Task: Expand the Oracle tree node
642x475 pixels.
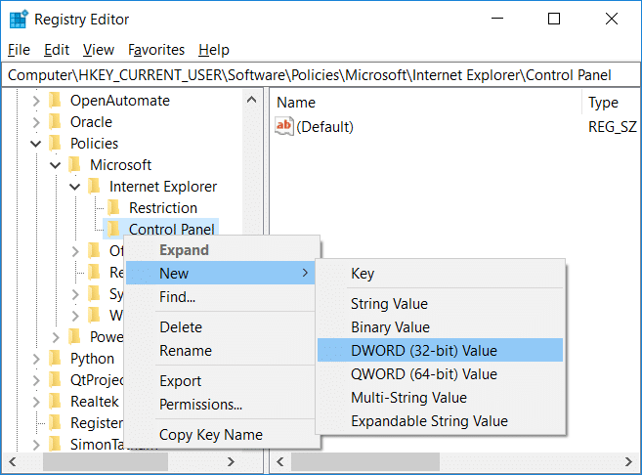Action: pyautogui.click(x=36, y=122)
